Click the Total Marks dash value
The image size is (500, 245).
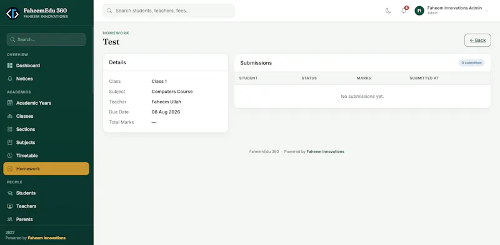point(154,122)
